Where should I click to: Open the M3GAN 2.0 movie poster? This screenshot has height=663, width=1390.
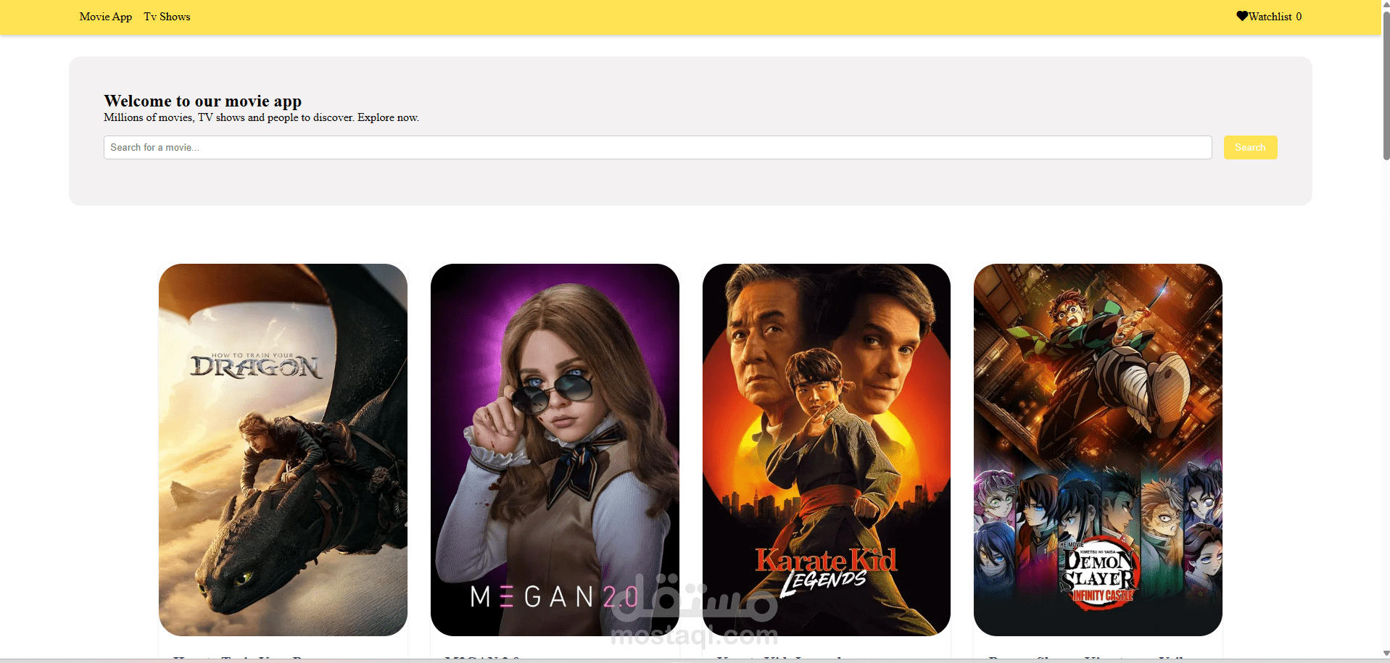pyautogui.click(x=555, y=449)
